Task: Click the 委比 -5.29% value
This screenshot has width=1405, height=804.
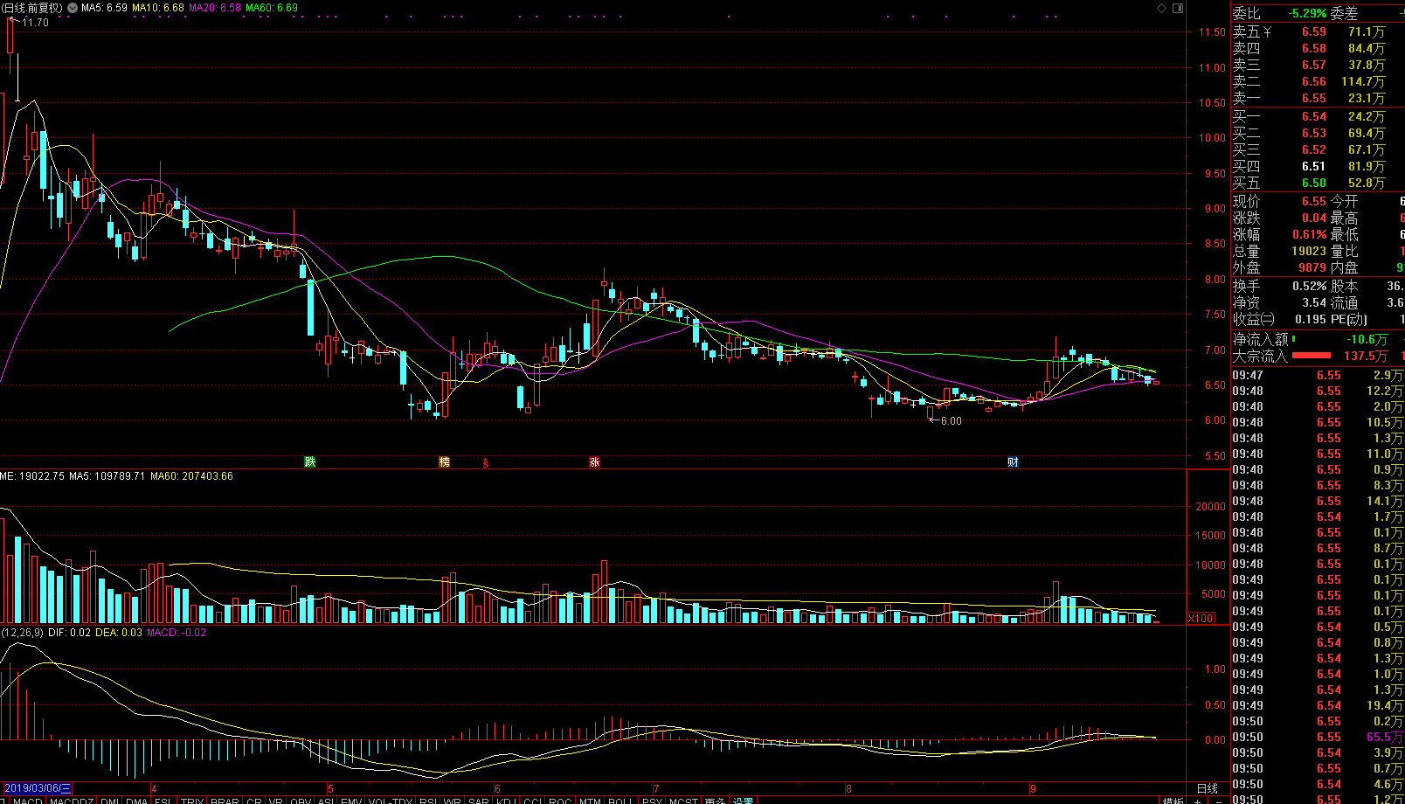Action: (x=1307, y=13)
